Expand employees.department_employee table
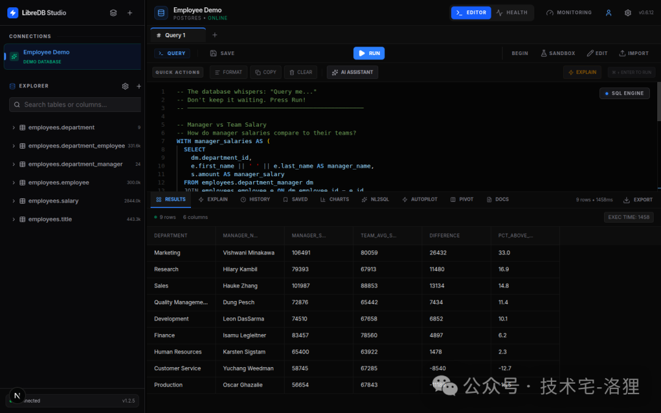661x413 pixels. click(13, 146)
